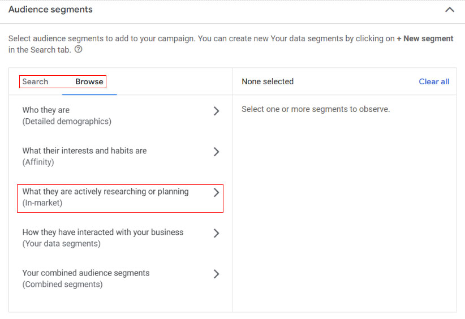465x319 pixels.
Task: Expand the In-market category chevron arrow
Action: click(216, 192)
